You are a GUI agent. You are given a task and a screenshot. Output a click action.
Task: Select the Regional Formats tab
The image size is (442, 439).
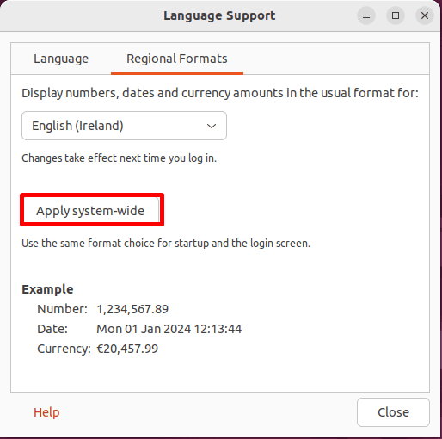point(177,59)
